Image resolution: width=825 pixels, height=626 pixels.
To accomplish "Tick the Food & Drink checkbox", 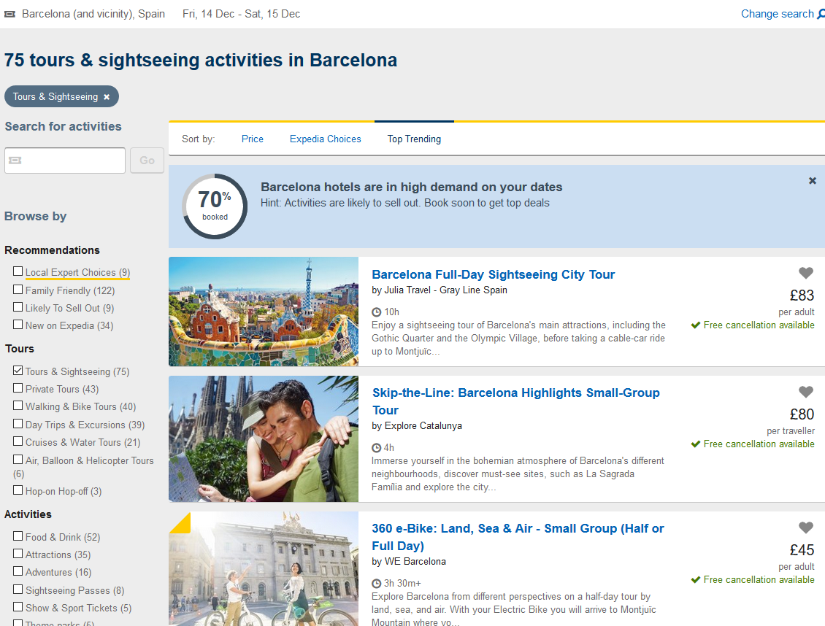I will (x=18, y=536).
